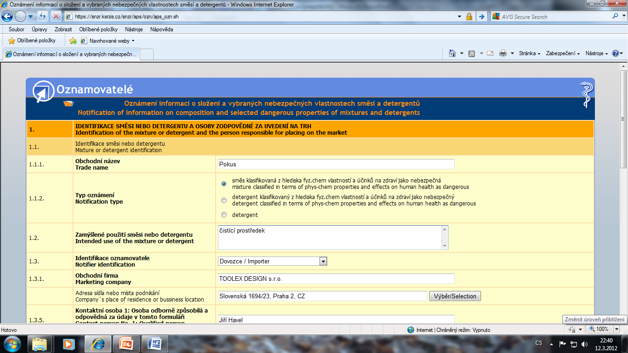This screenshot has width=628, height=353.
Task: Go back with the browser Back arrow
Action: tap(7, 17)
